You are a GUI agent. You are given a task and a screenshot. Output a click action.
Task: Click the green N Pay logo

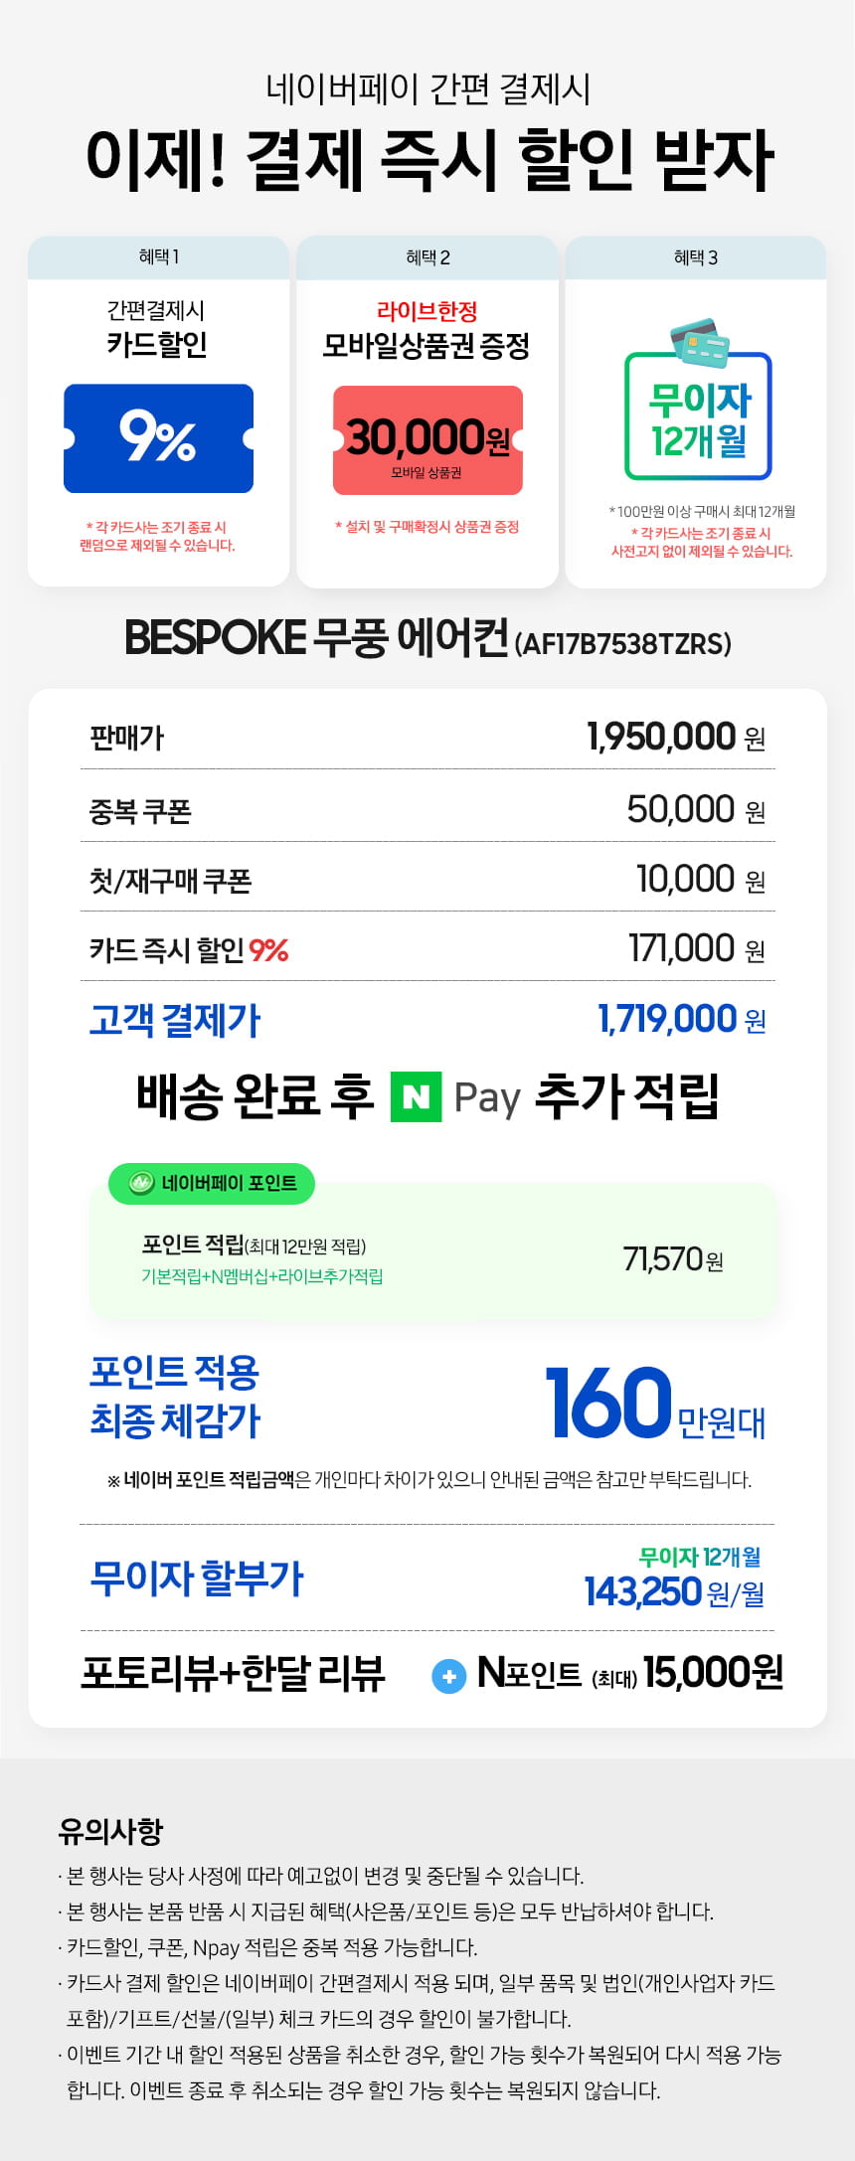point(416,1096)
